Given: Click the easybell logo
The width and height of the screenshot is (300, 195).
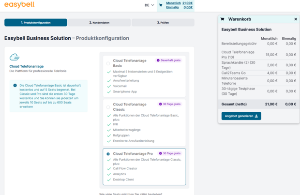Looking at the screenshot, I should pyautogui.click(x=19, y=4).
